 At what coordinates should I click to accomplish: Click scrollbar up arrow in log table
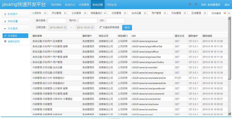(x=229, y=18)
